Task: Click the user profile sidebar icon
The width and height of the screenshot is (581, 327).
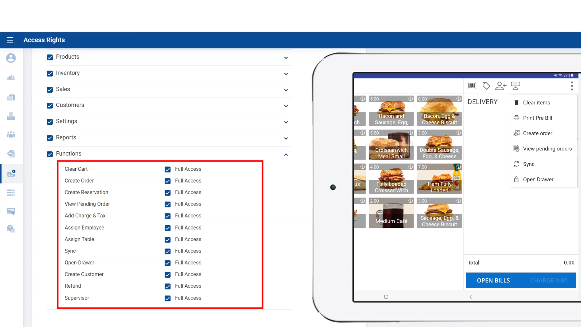Action: (x=11, y=58)
